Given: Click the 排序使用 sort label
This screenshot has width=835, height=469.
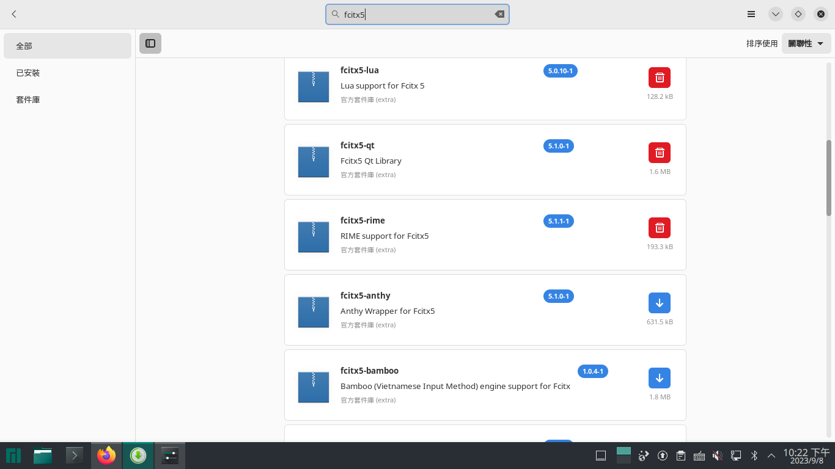Looking at the screenshot, I should 762,43.
